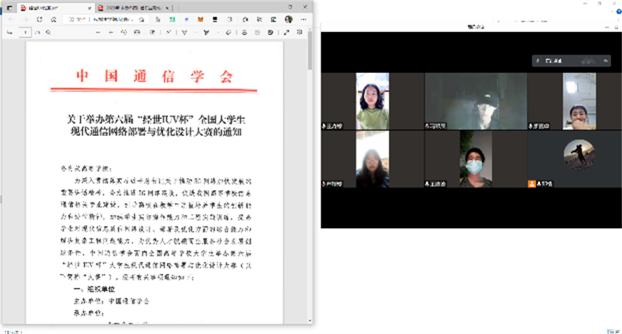622x334 pixels.
Task: Click PDF save-as icon
Action: (x=271, y=32)
